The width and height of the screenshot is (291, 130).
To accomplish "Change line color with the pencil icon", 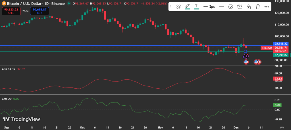I will [x=188, y=7].
